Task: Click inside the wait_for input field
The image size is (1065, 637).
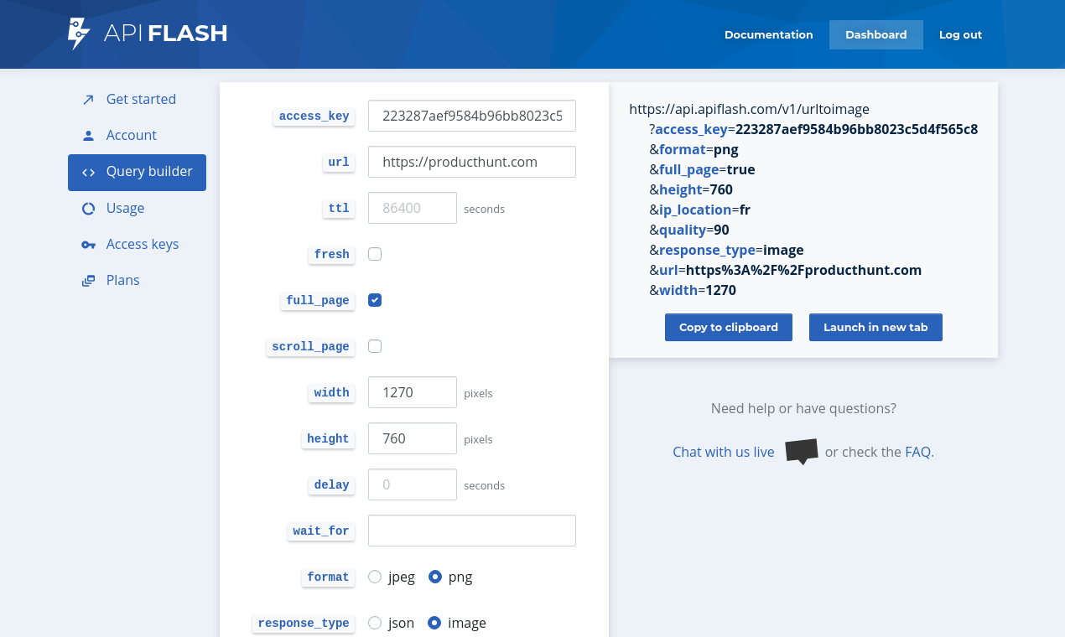Action: tap(471, 530)
